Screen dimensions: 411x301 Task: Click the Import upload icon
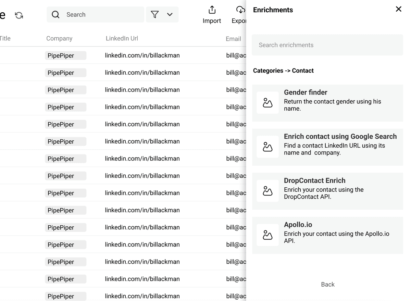[x=212, y=10]
